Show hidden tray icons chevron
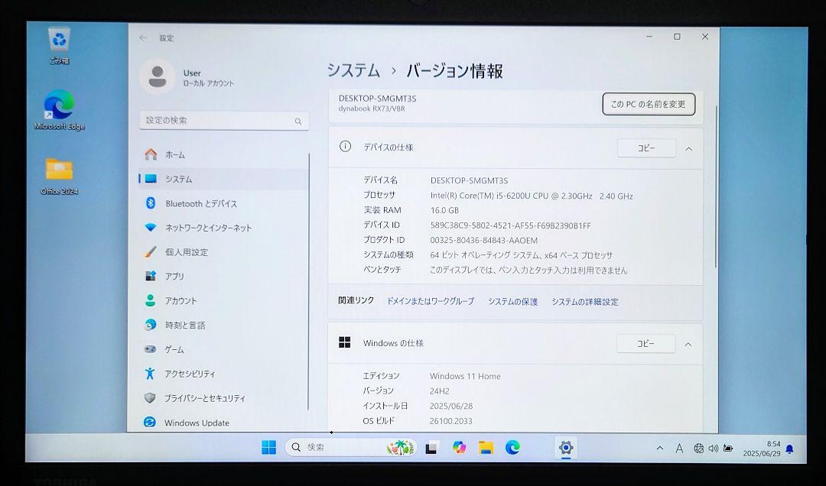 coord(659,448)
